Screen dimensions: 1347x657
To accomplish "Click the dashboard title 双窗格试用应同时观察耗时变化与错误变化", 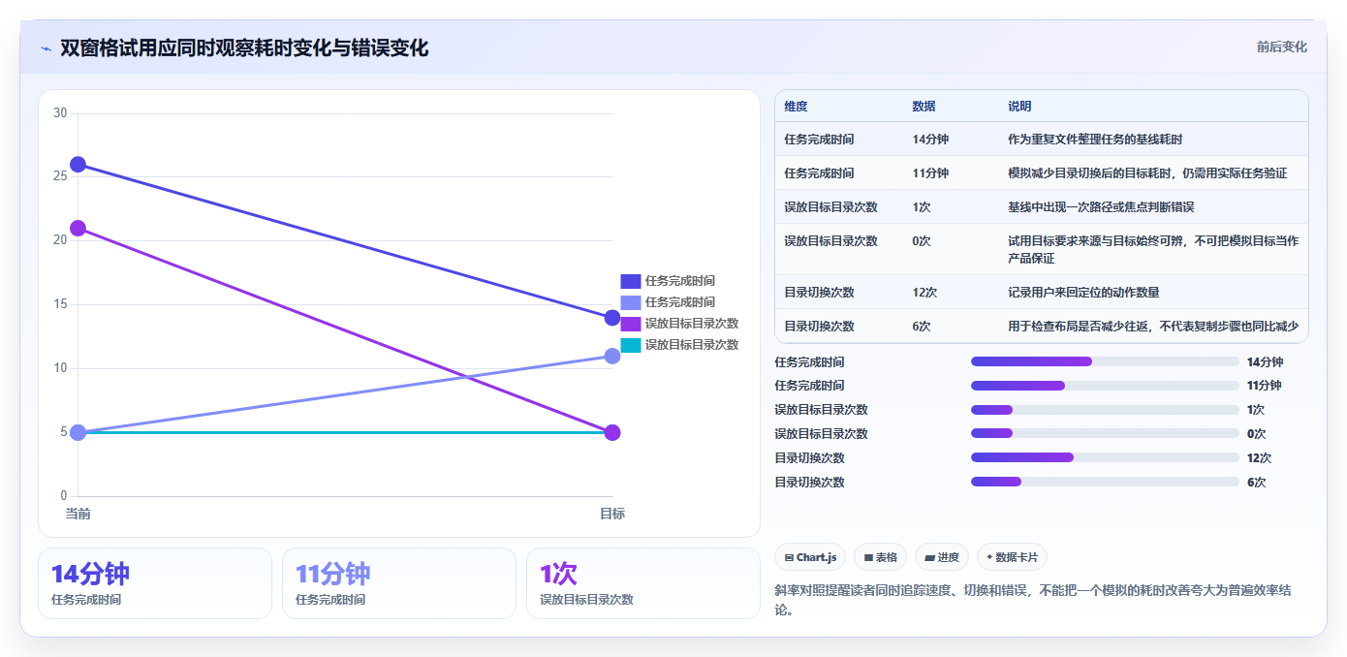I will [244, 48].
